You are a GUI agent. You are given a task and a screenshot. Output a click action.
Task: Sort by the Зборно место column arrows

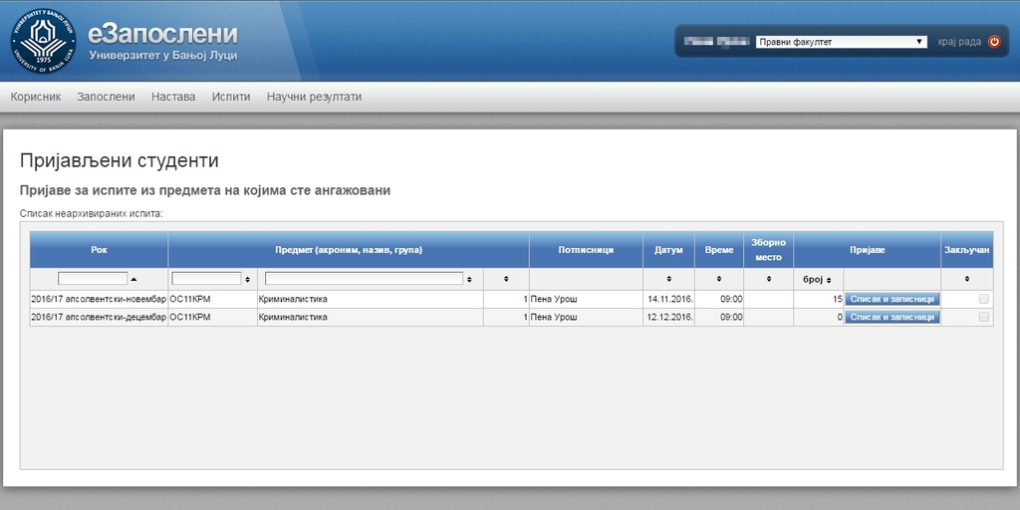[769, 279]
